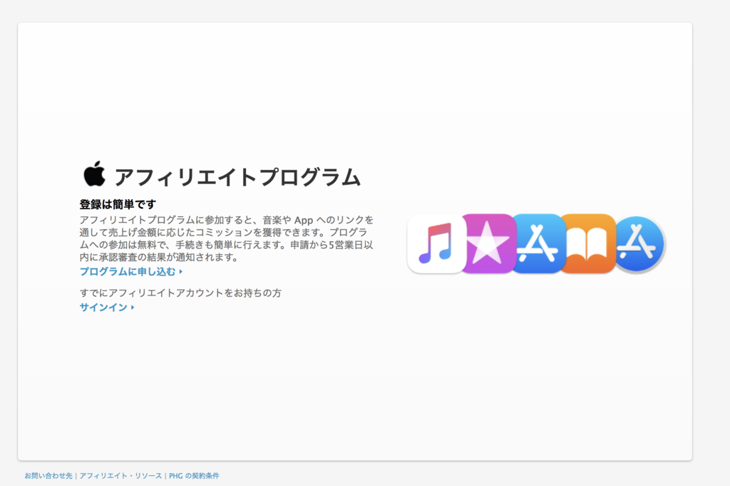Click the orange Apple Books icon

coord(588,243)
